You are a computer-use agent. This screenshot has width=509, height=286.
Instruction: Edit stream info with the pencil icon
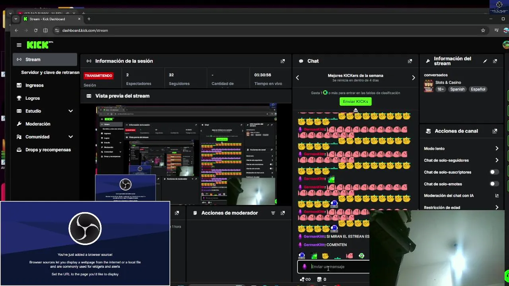click(x=485, y=61)
